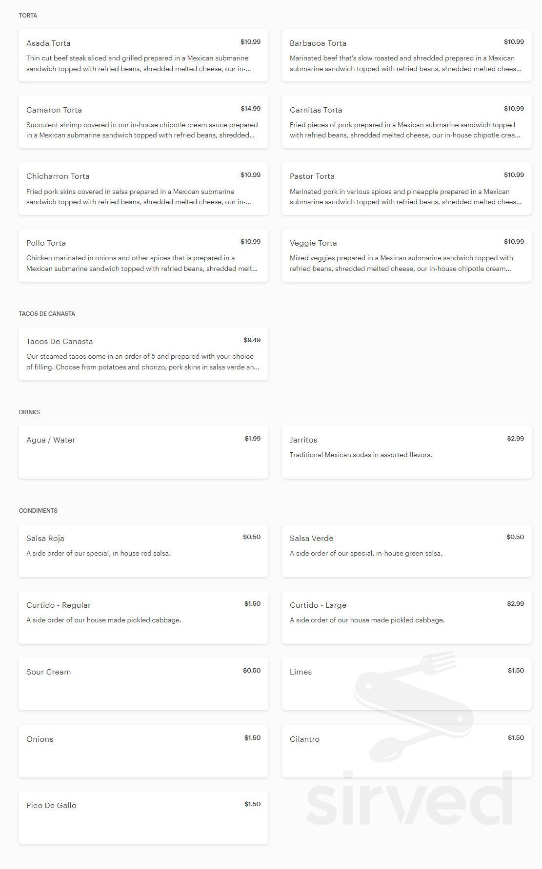Click the Pastor Torta card

click(407, 189)
